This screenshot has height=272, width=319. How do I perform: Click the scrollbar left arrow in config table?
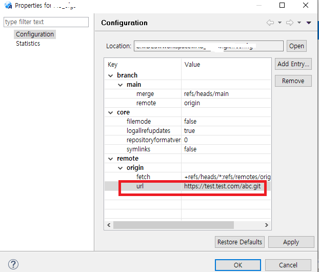[108, 225]
